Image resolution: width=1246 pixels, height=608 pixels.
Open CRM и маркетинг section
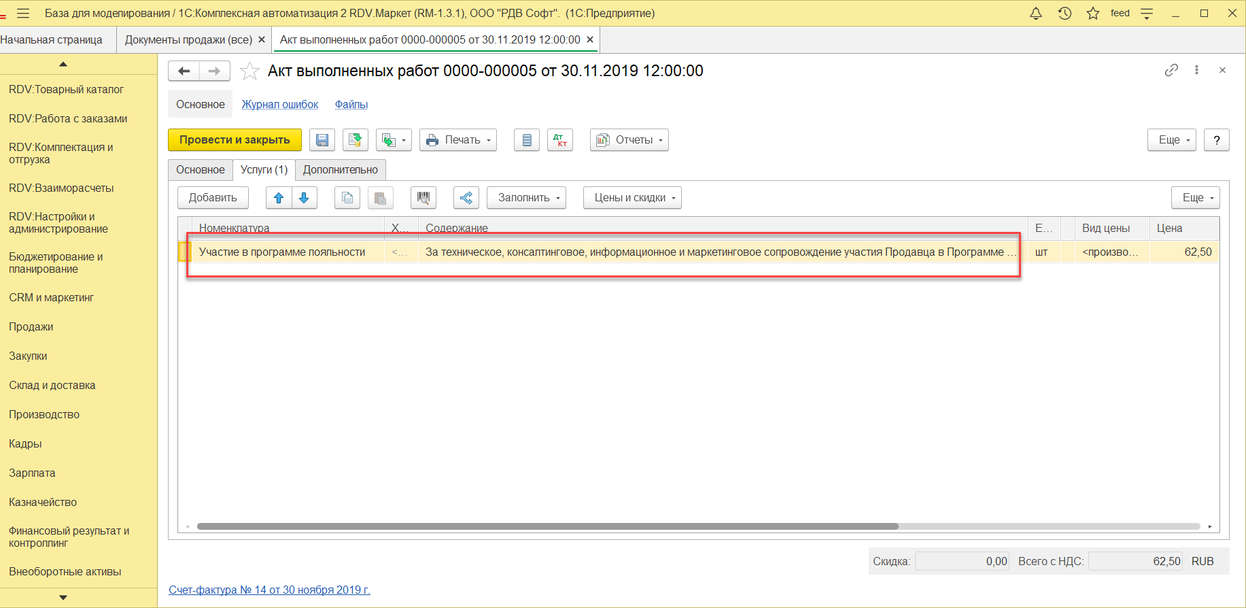point(51,298)
